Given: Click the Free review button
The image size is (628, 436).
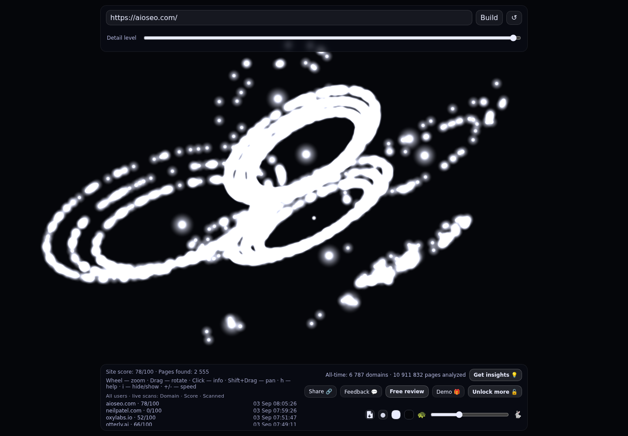Looking at the screenshot, I should click(407, 392).
